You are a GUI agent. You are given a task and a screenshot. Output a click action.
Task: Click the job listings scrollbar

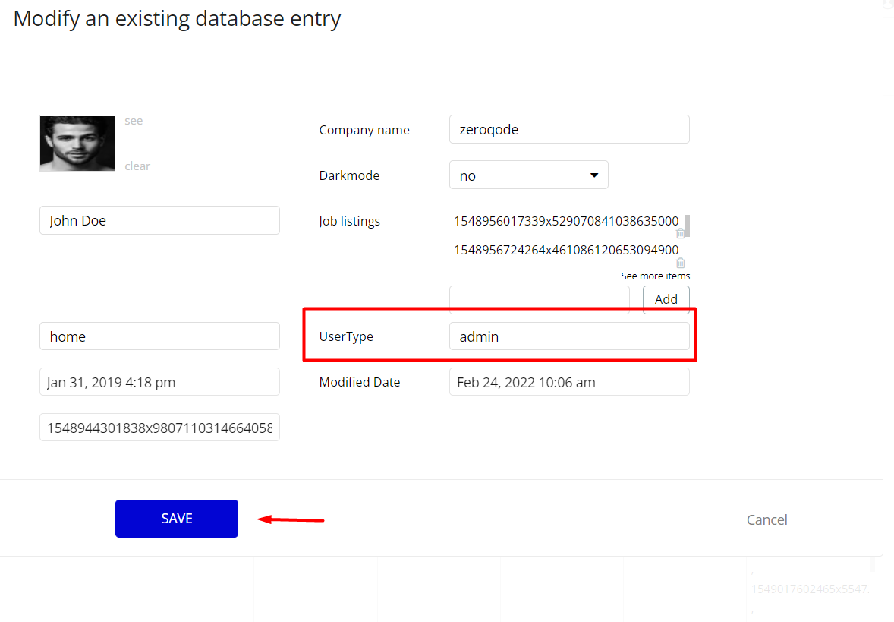point(688,225)
